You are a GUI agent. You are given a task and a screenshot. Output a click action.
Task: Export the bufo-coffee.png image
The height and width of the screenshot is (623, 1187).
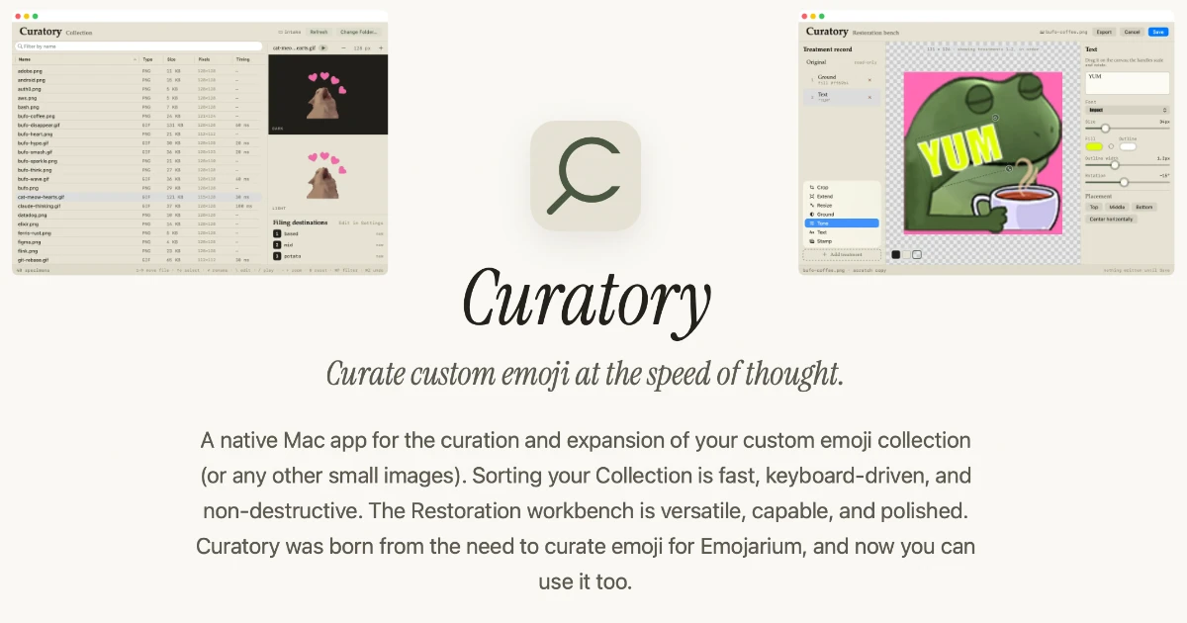(1104, 32)
